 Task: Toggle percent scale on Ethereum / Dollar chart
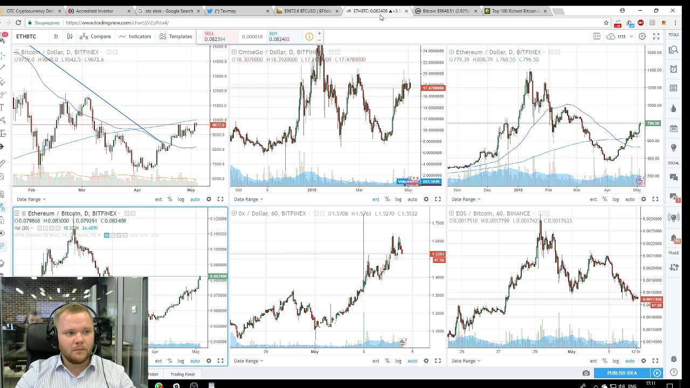coord(604,199)
